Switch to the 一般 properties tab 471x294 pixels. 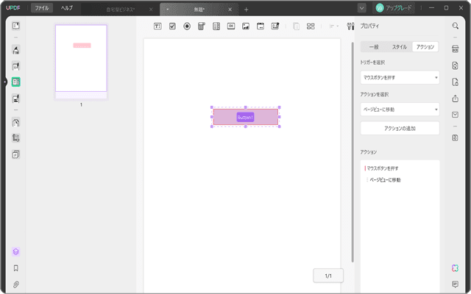point(373,46)
